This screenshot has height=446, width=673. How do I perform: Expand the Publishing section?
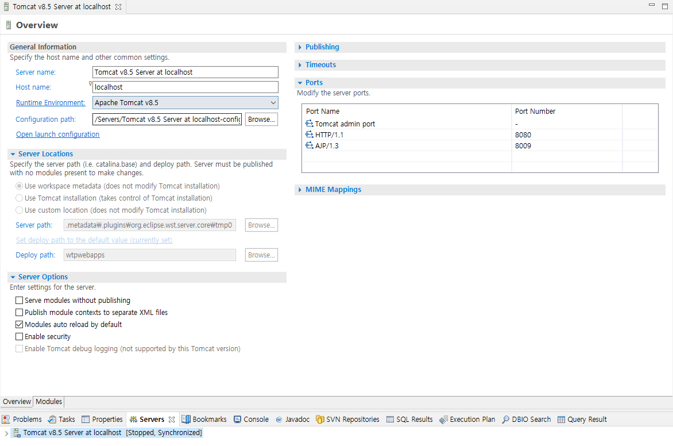[x=300, y=47]
